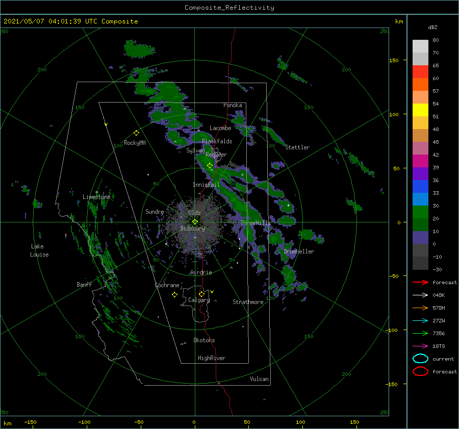Click the HighRiver label on map
The height and width of the screenshot is (429, 459).
click(212, 358)
